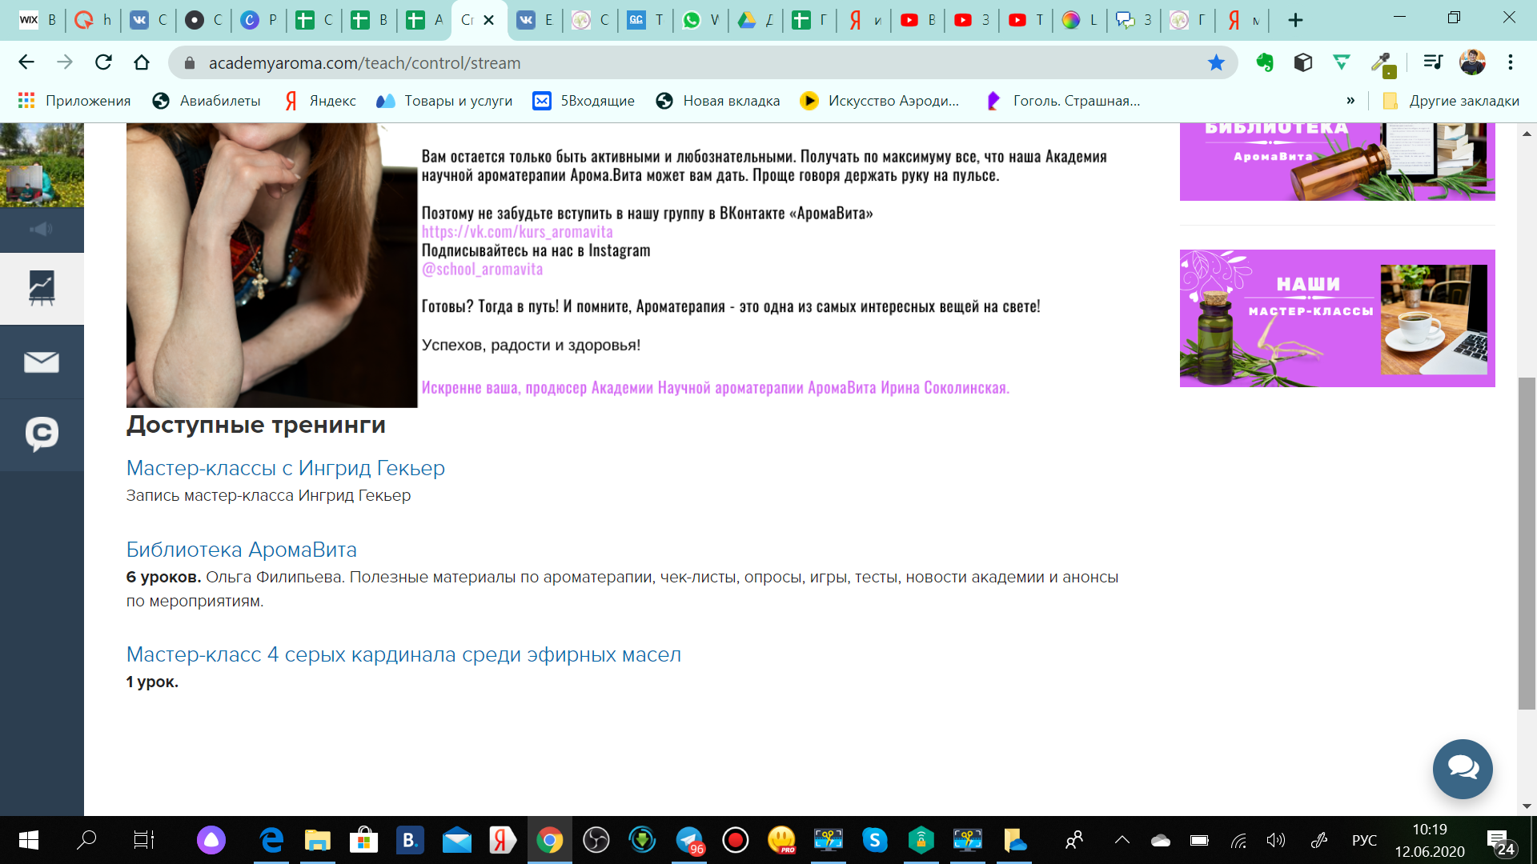Click the Библиотека АромаВита banner image
This screenshot has width=1537, height=864.
tap(1337, 161)
